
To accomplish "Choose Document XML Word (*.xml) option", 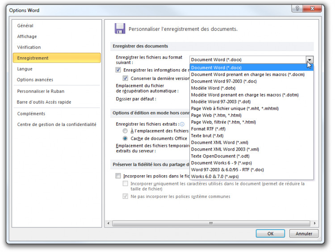I will tap(251, 143).
